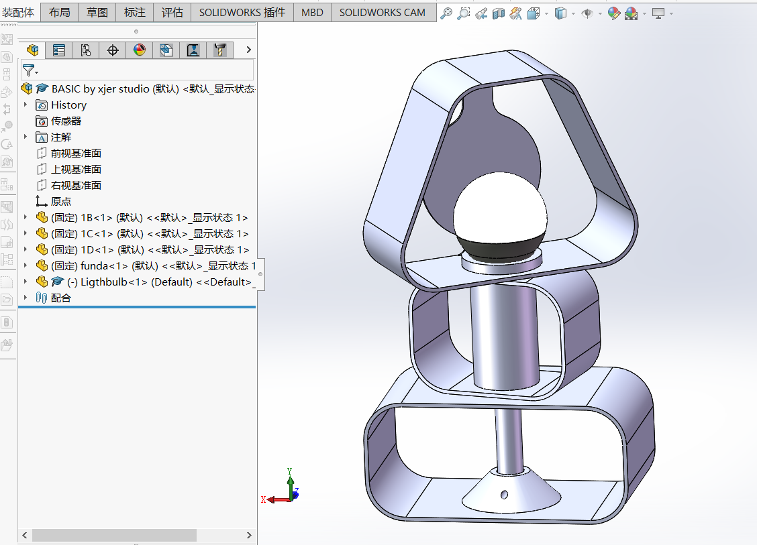Open the Apply Scene dropdown arrow
The image size is (757, 545).
[x=644, y=14]
